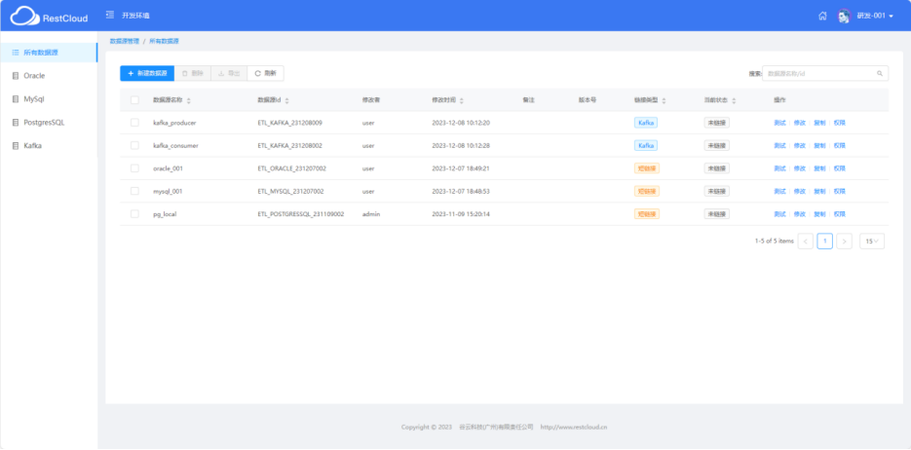The width and height of the screenshot is (911, 450).
Task: Sort by 数据源名称 column arrows
Action: pyautogui.click(x=188, y=100)
